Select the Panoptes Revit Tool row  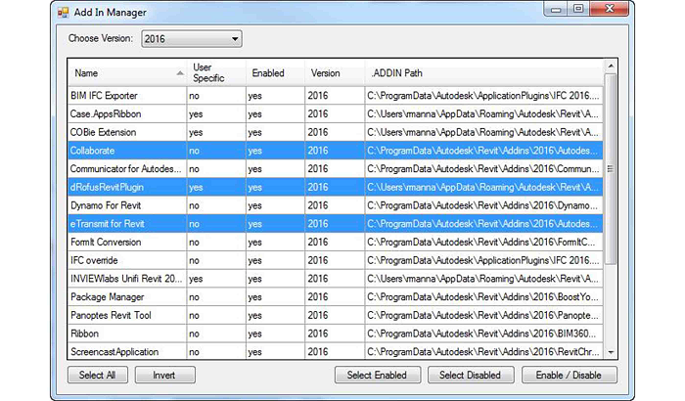tap(335, 315)
